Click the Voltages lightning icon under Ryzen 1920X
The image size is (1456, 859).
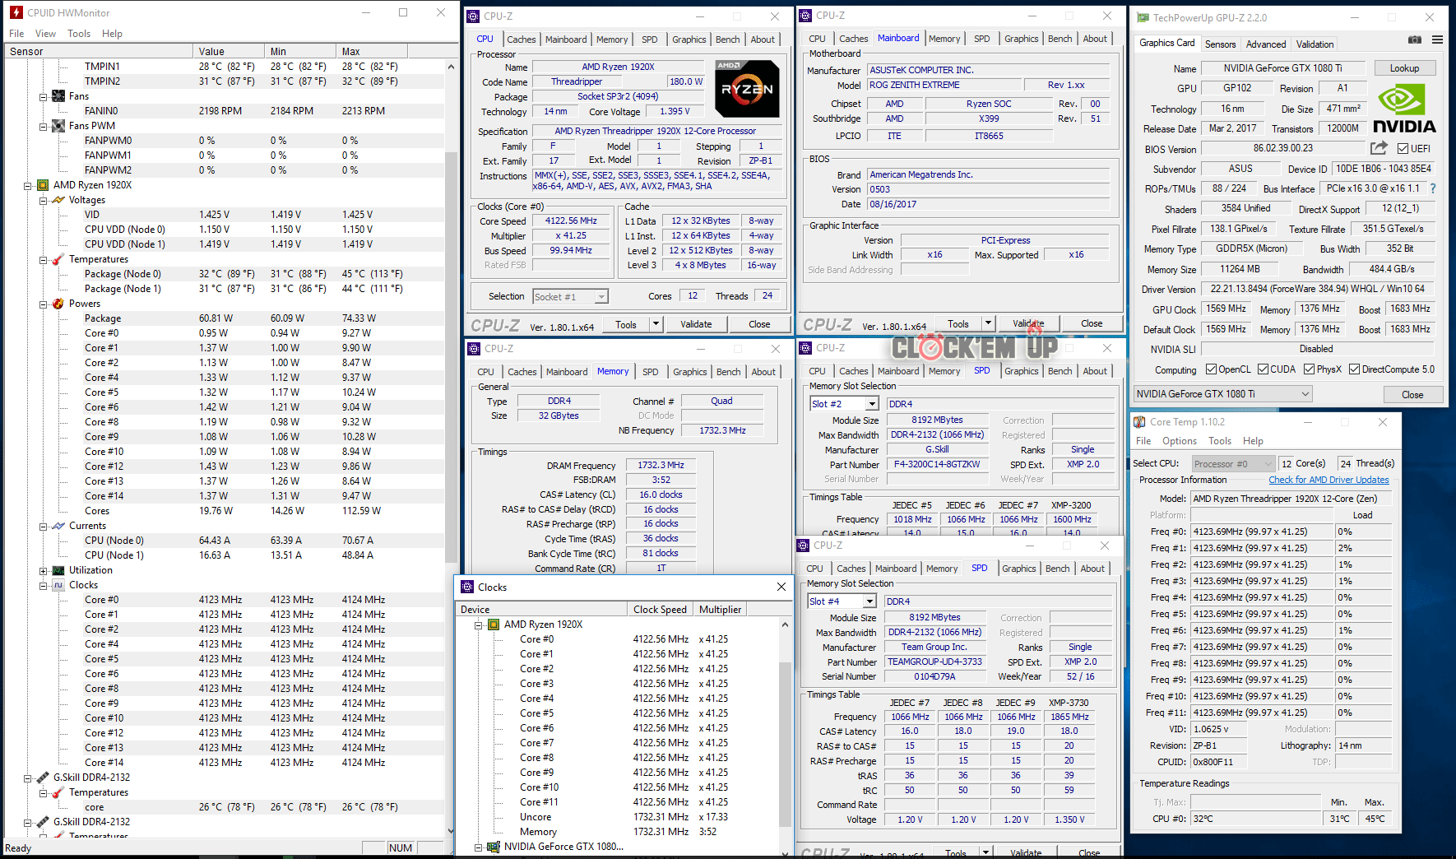tap(58, 200)
